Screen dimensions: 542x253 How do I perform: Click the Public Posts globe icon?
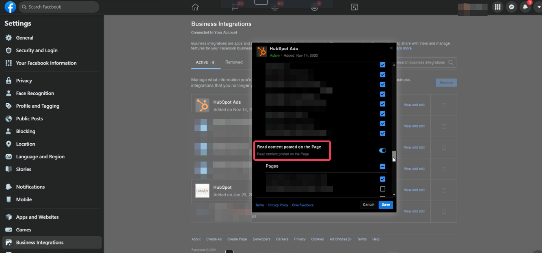[x=9, y=119]
